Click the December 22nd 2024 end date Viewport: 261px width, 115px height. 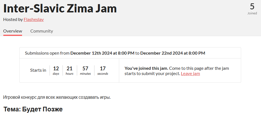pyautogui.click(x=173, y=53)
